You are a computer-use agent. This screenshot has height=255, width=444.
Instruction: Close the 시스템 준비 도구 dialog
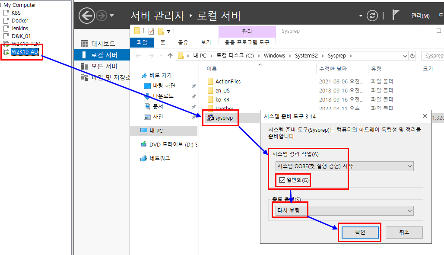click(425, 116)
